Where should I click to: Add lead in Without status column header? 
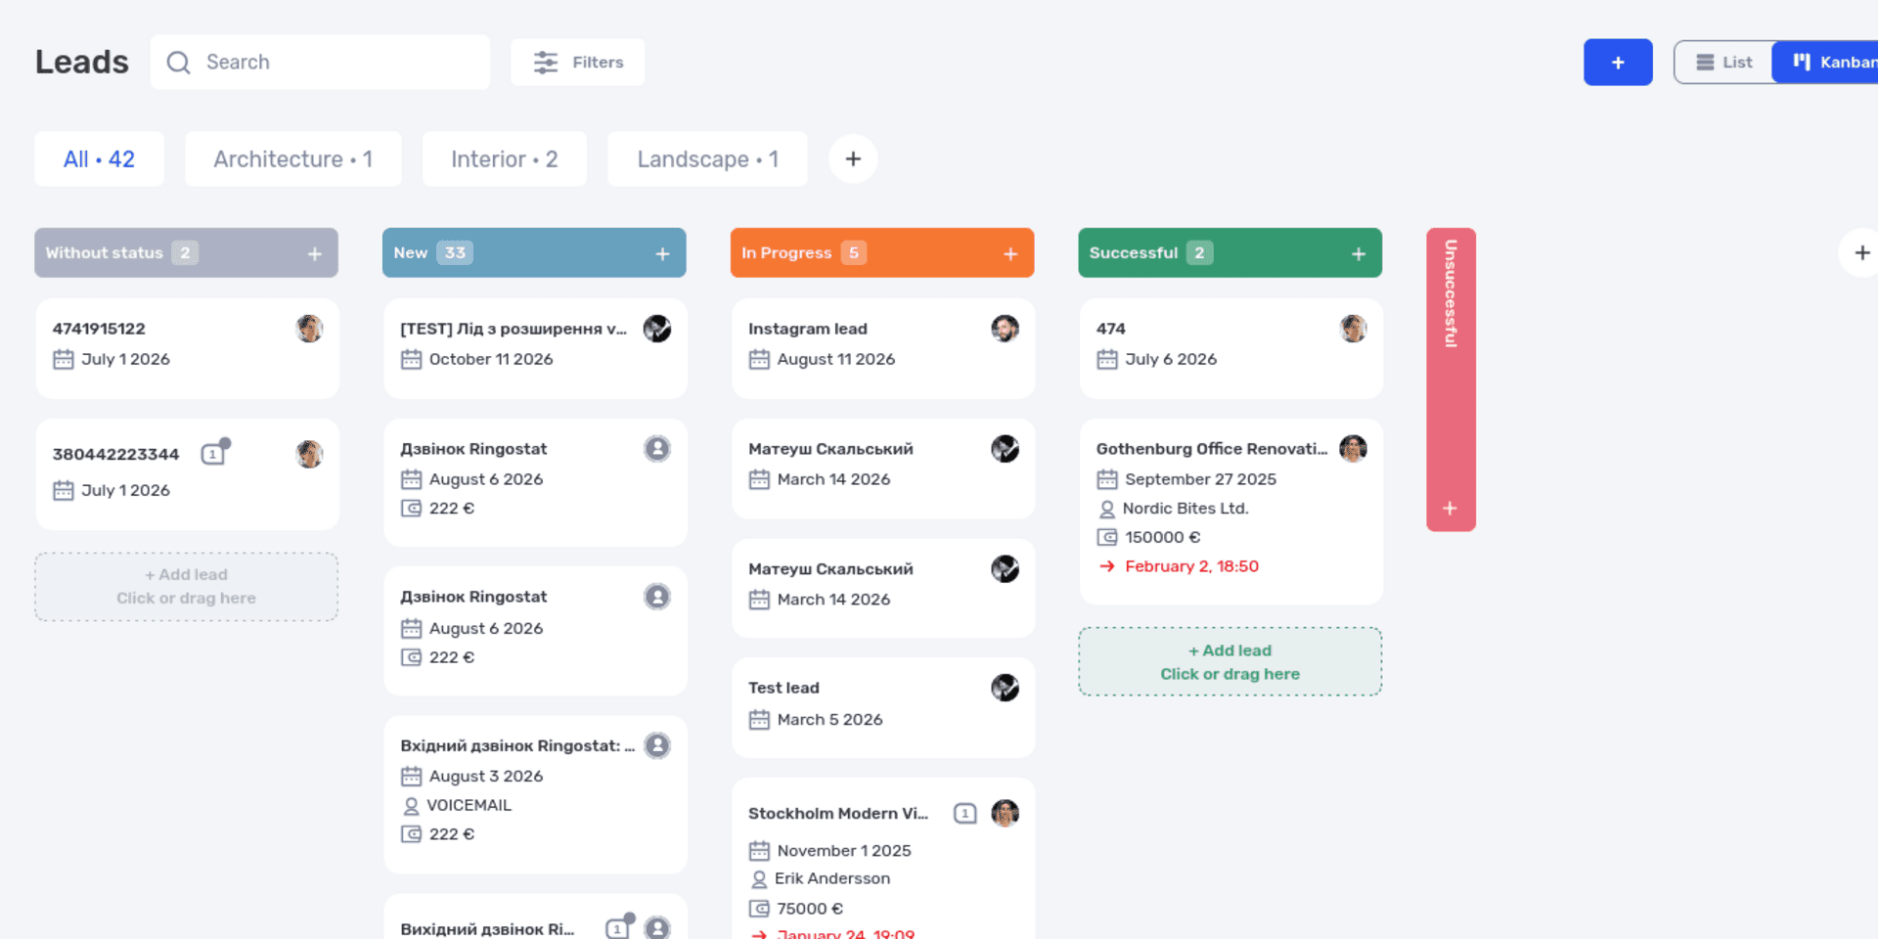pos(315,253)
